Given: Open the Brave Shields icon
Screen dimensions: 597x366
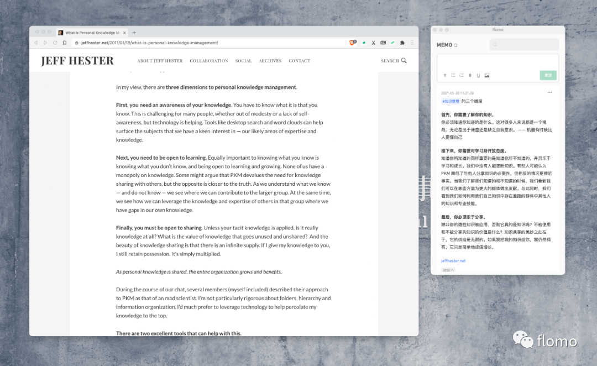Looking at the screenshot, I should tap(353, 43).
